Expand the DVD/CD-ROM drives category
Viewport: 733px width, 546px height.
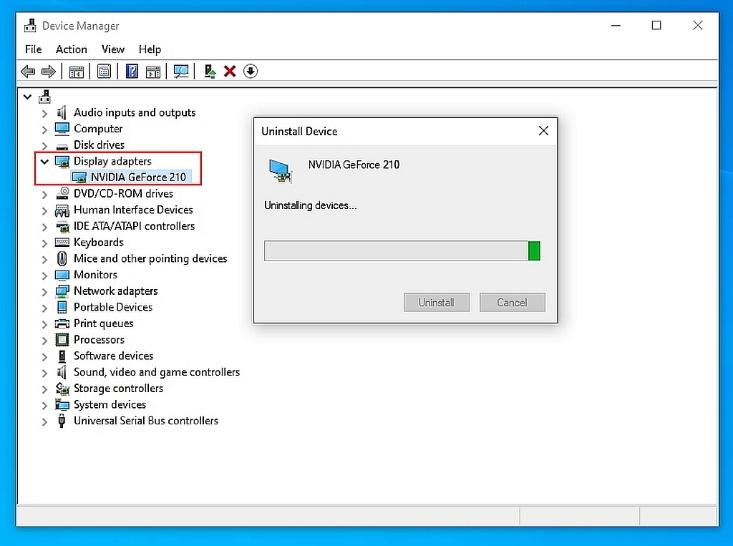[44, 195]
